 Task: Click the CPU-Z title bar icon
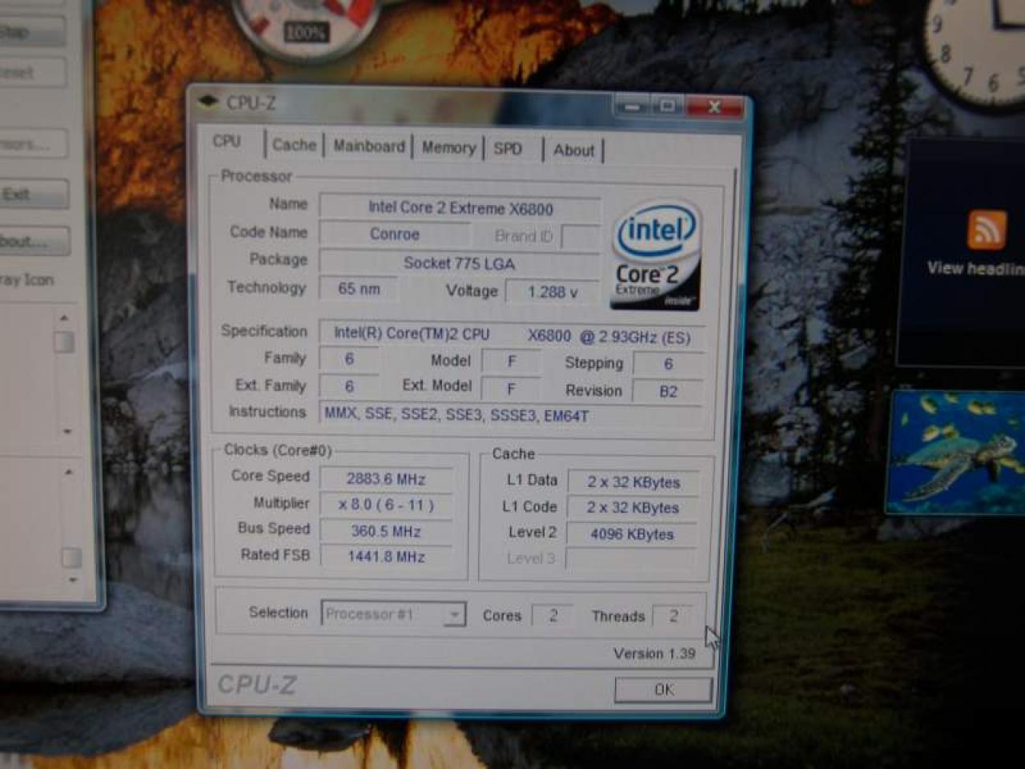point(207,101)
